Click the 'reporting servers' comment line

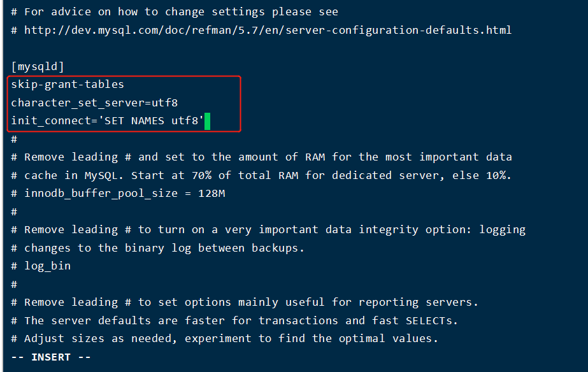coord(245,302)
